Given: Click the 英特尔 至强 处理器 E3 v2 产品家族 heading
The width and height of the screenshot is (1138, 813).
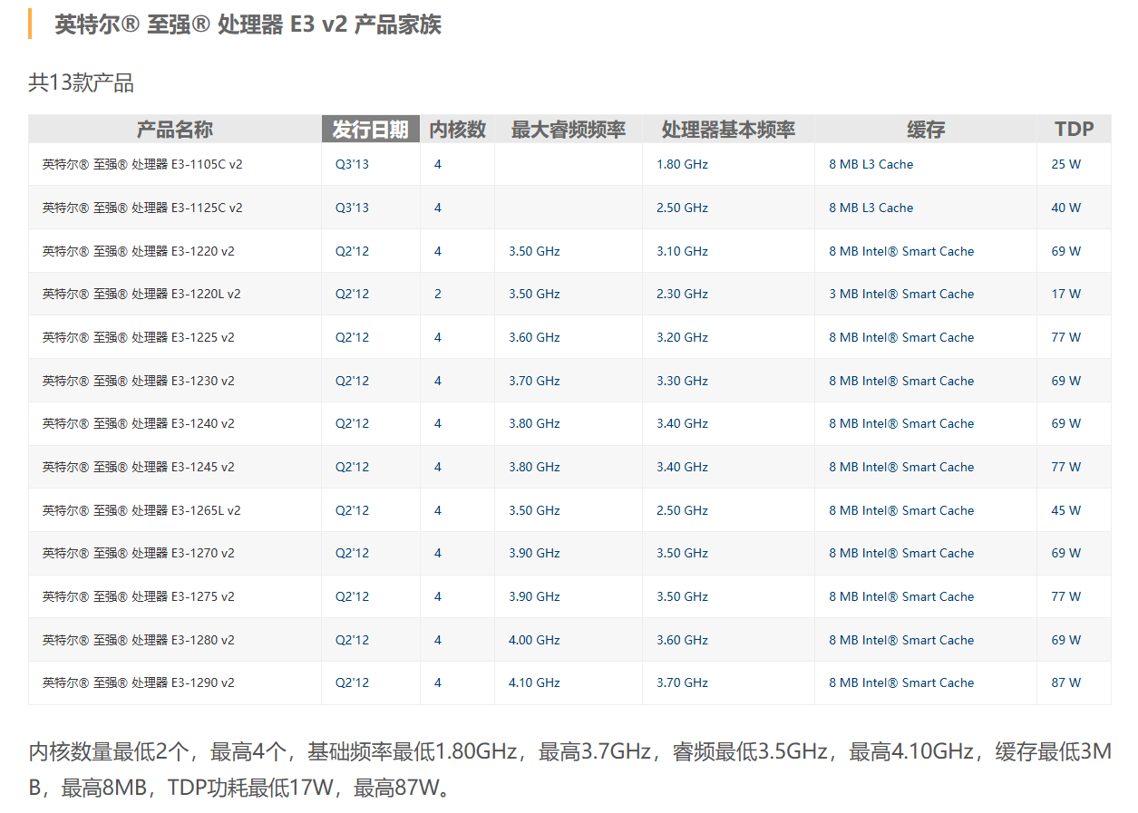Looking at the screenshot, I should coord(248,24).
